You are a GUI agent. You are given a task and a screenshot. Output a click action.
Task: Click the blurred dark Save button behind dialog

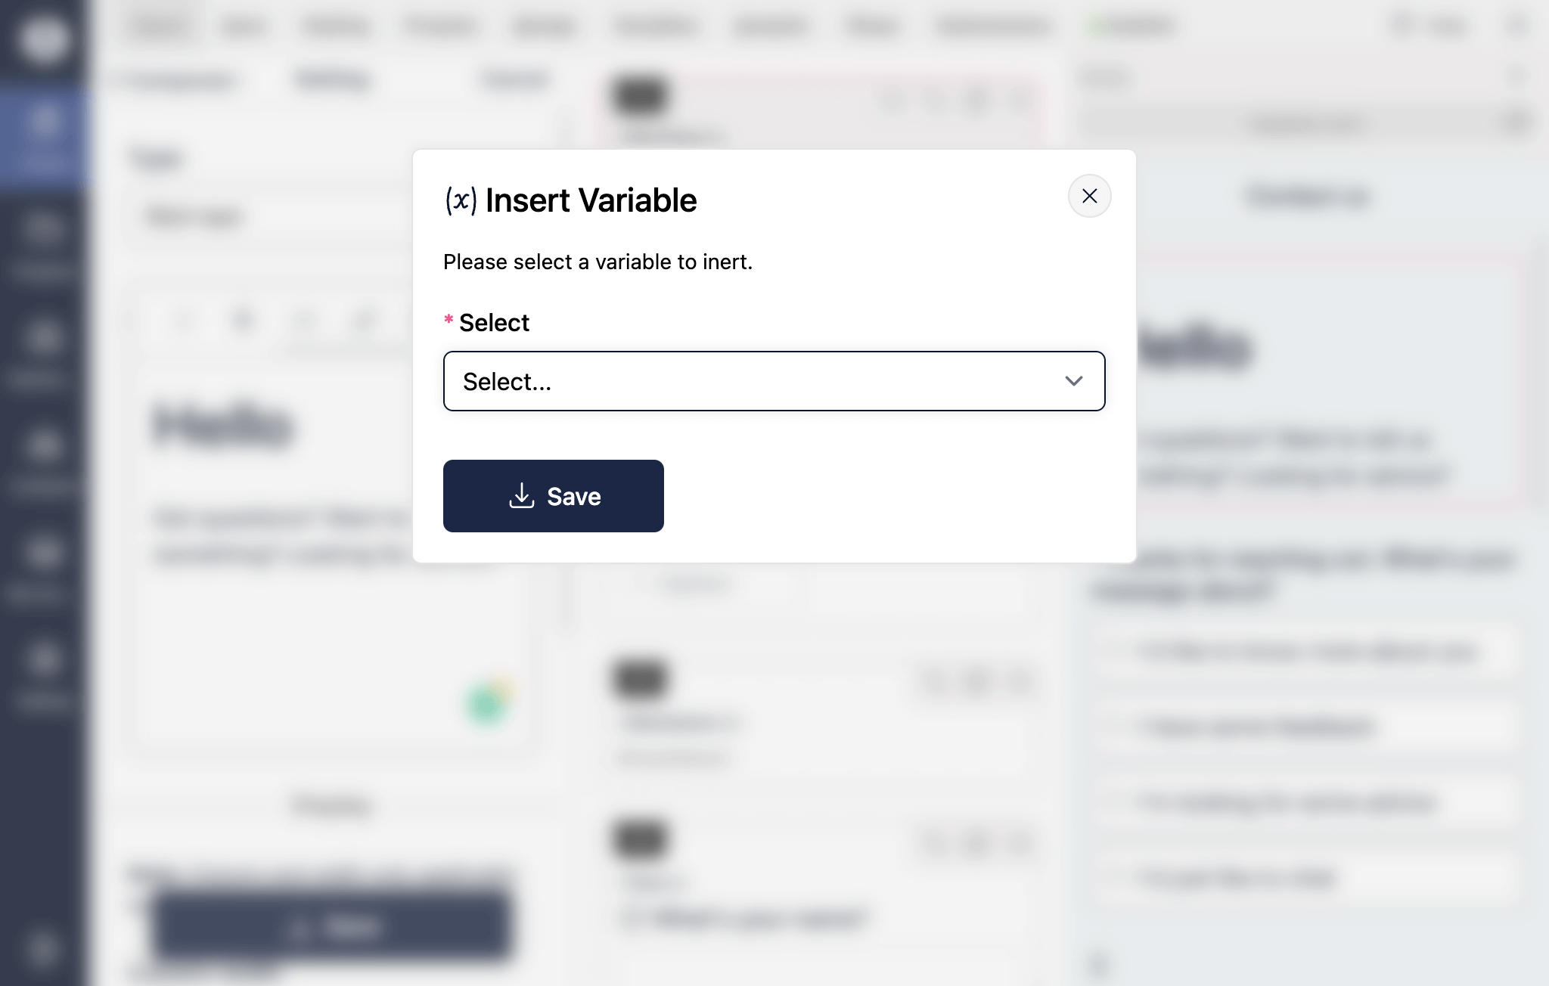(331, 927)
